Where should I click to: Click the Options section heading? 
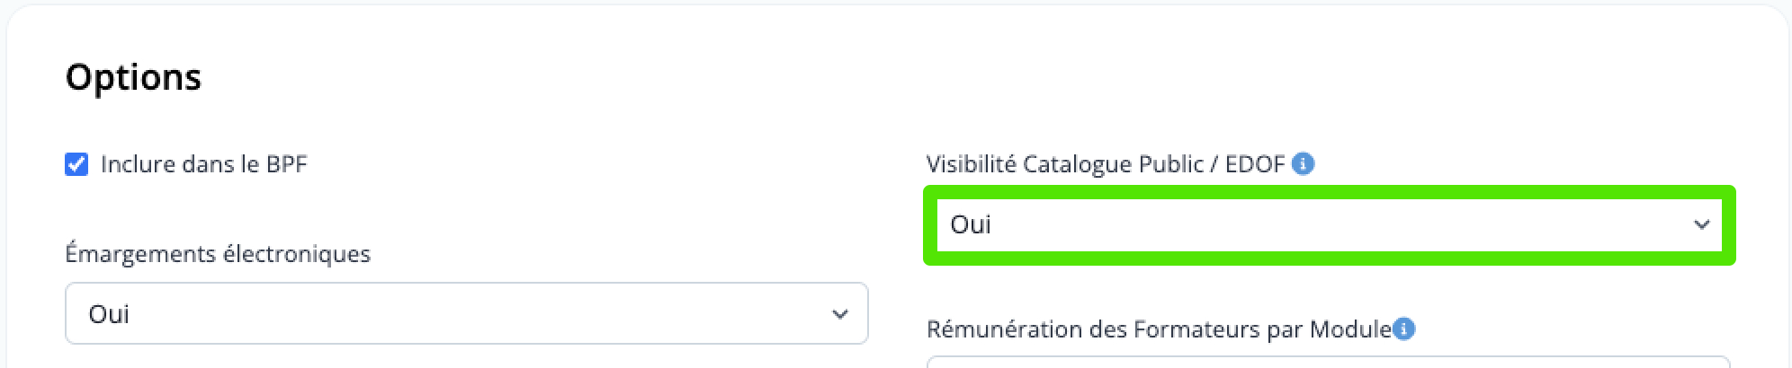coord(133,78)
